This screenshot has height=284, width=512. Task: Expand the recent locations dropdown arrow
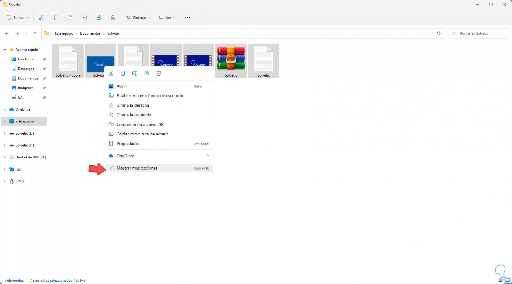click(26, 33)
